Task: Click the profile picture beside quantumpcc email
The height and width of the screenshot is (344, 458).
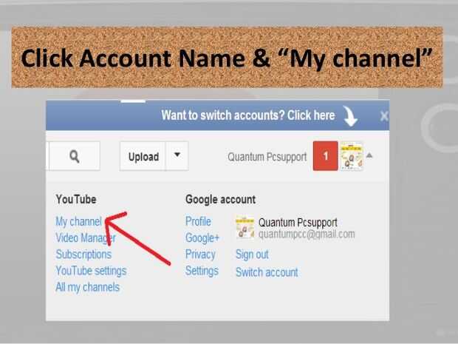Action: [x=245, y=227]
